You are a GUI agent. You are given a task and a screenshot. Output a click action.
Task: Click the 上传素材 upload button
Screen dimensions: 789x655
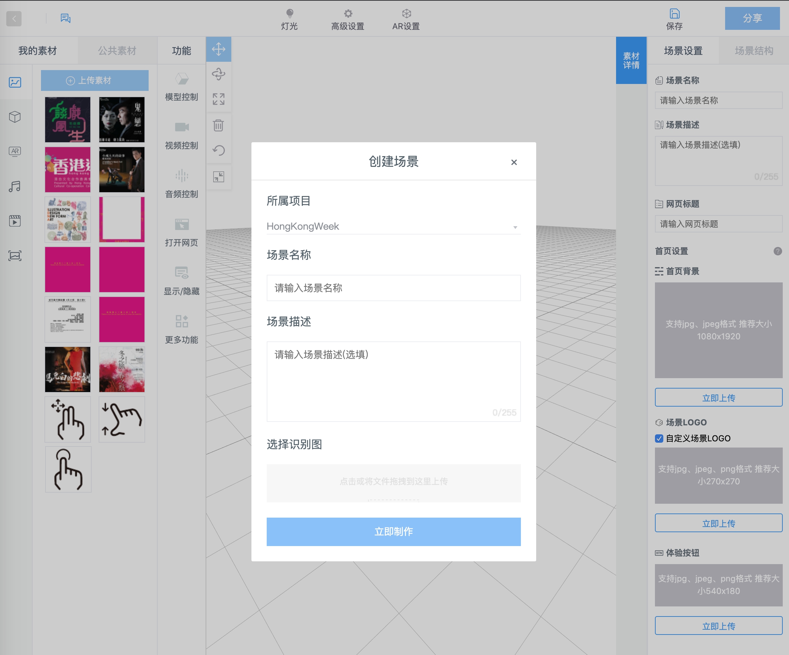95,80
